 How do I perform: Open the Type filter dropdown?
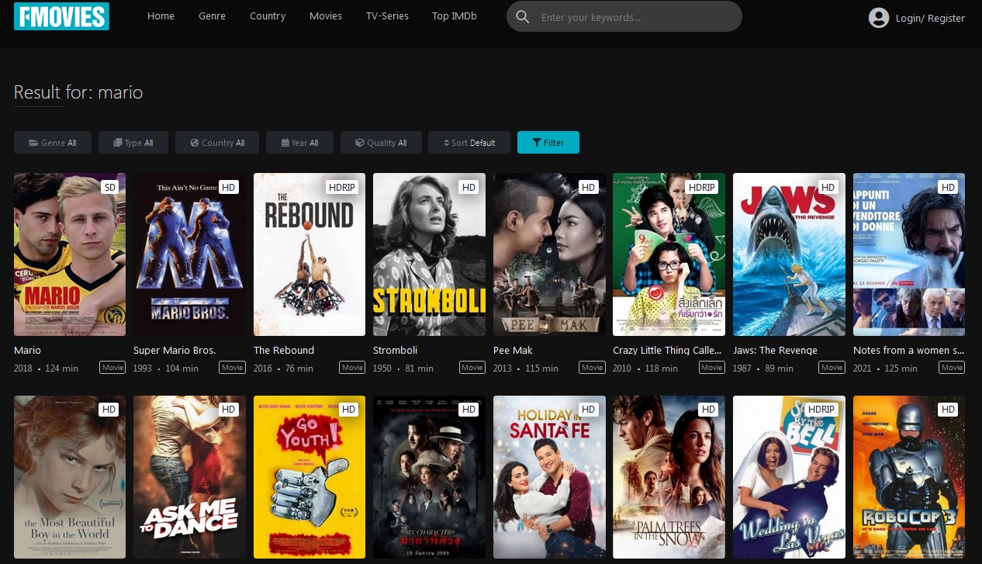(x=133, y=143)
